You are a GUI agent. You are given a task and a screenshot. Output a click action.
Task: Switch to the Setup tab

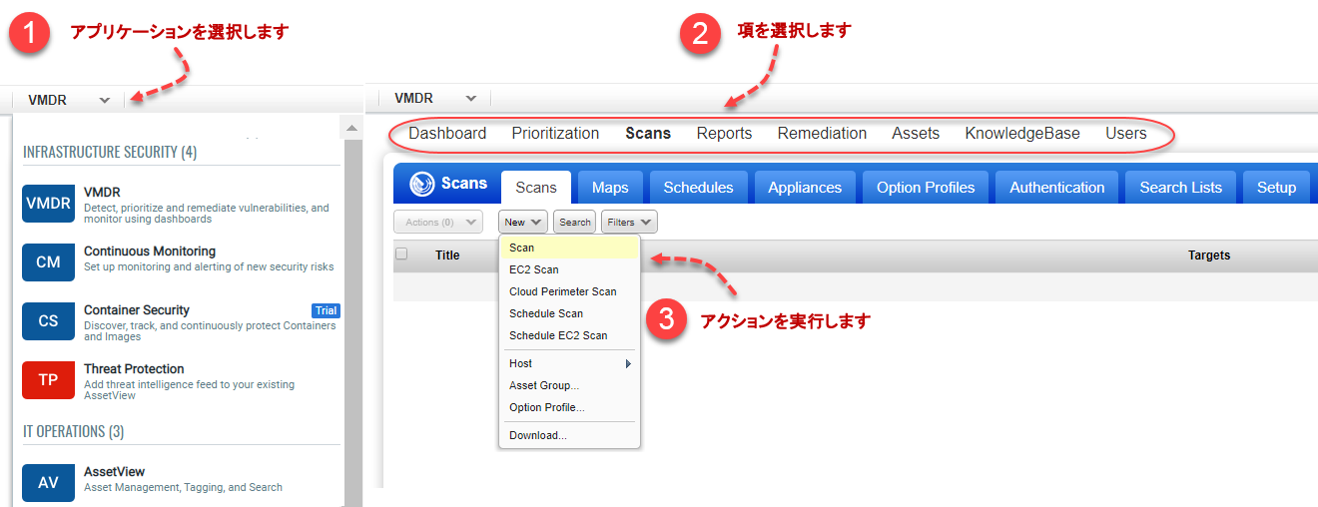(x=1276, y=188)
